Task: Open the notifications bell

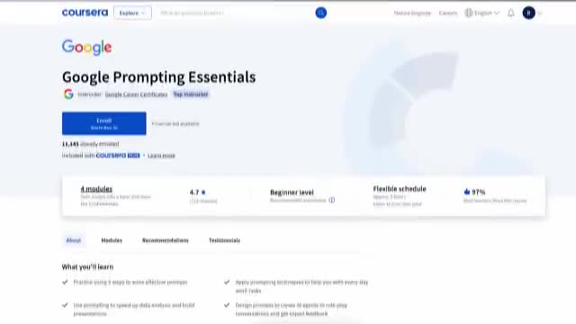Action: pyautogui.click(x=510, y=13)
